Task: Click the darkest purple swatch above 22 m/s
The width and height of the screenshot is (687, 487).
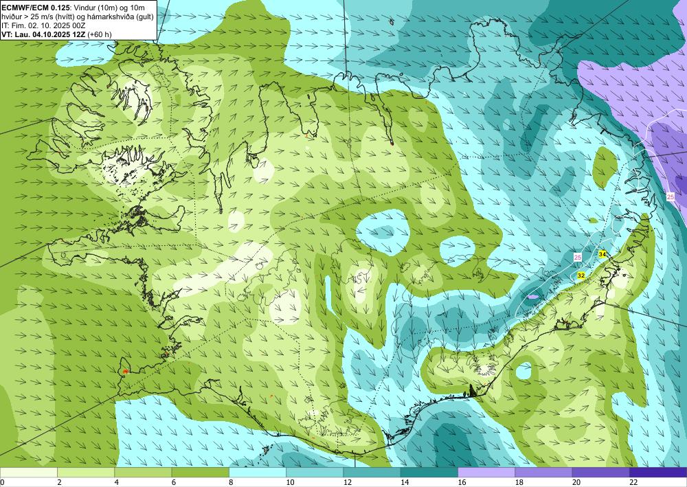Action: pos(658,473)
